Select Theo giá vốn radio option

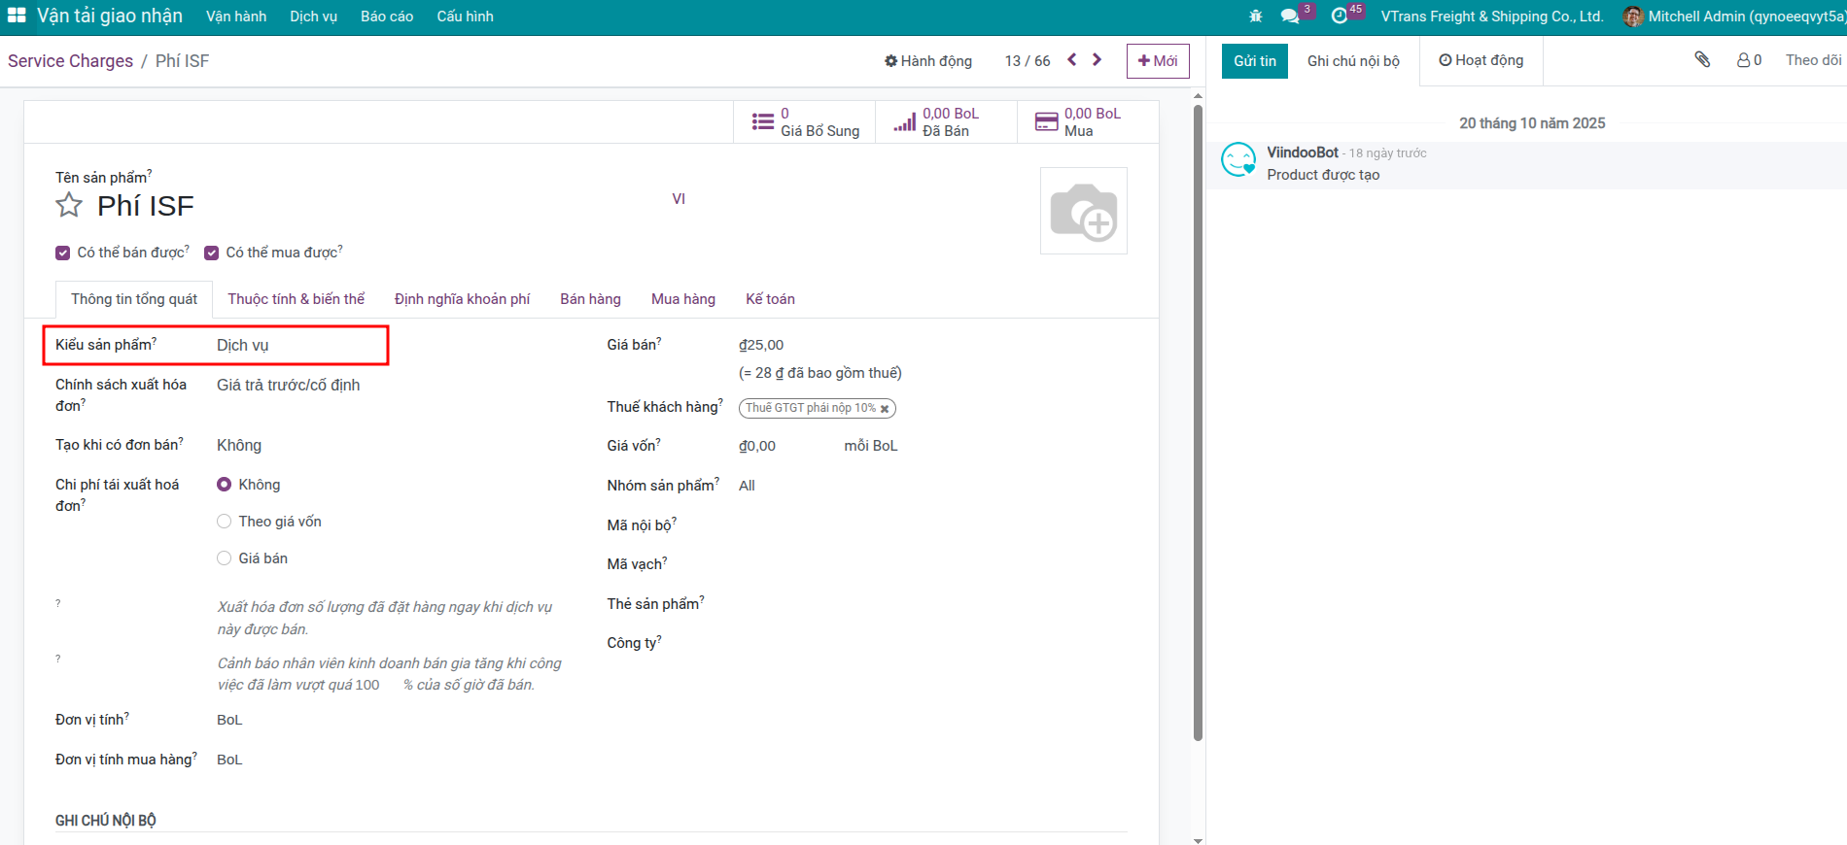click(x=225, y=522)
